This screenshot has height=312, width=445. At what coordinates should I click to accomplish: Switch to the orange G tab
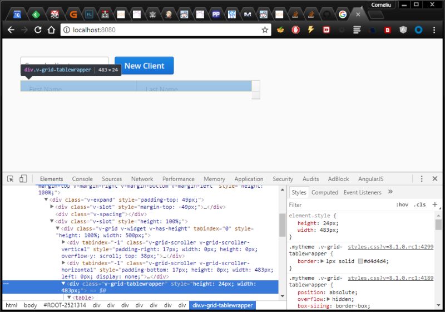tap(73, 14)
